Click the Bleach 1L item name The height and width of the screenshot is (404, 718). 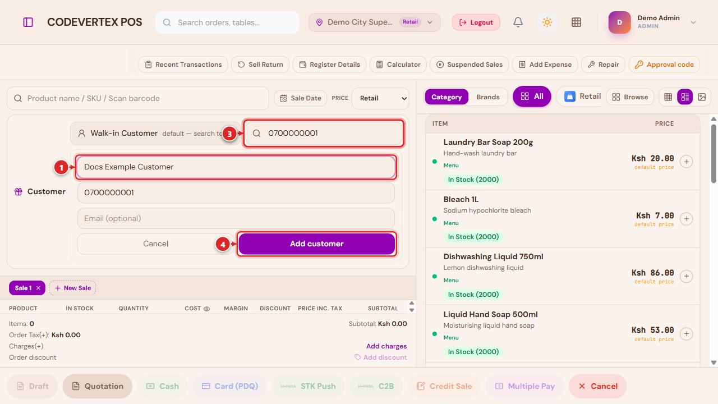coord(461,199)
